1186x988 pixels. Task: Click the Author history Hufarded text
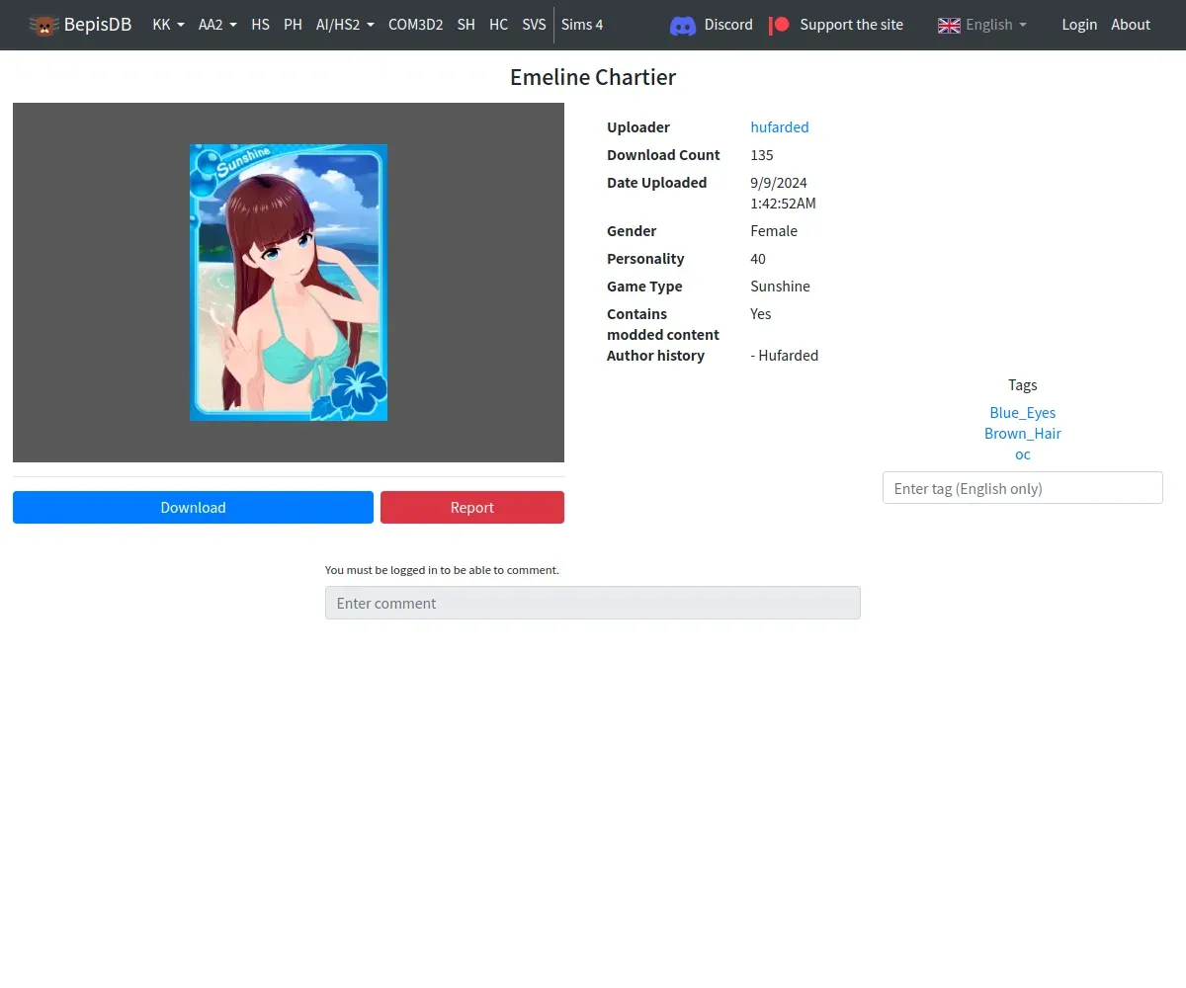785,356
